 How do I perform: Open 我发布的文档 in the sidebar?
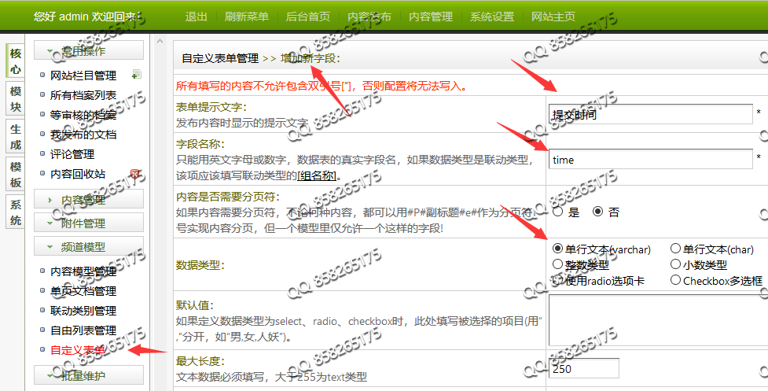[x=83, y=135]
